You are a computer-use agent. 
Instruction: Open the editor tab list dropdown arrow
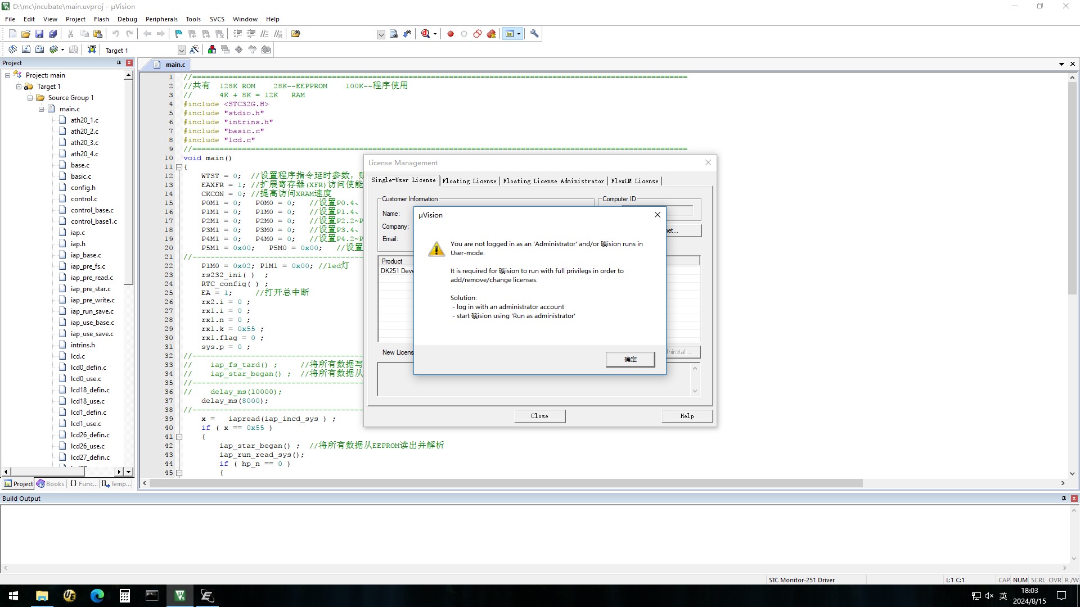[1061, 64]
